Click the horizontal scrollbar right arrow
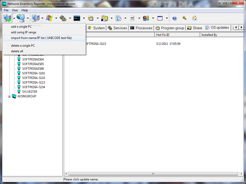This screenshot has height=184, width=246. pos(241,174)
